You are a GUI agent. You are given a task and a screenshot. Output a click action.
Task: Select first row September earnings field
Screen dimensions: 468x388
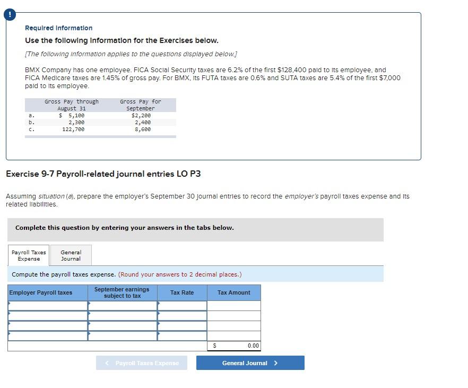click(x=123, y=306)
